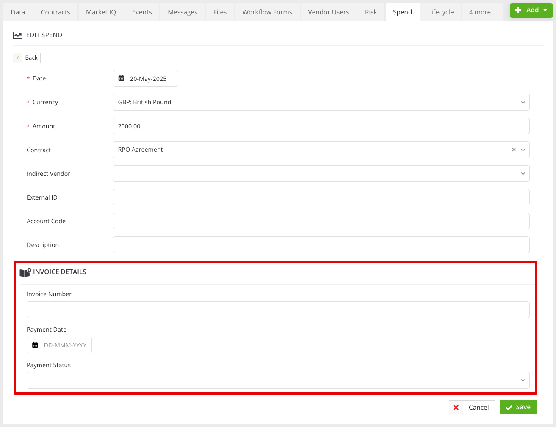556x427 pixels.
Task: Open the Risk tab
Action: tap(371, 12)
